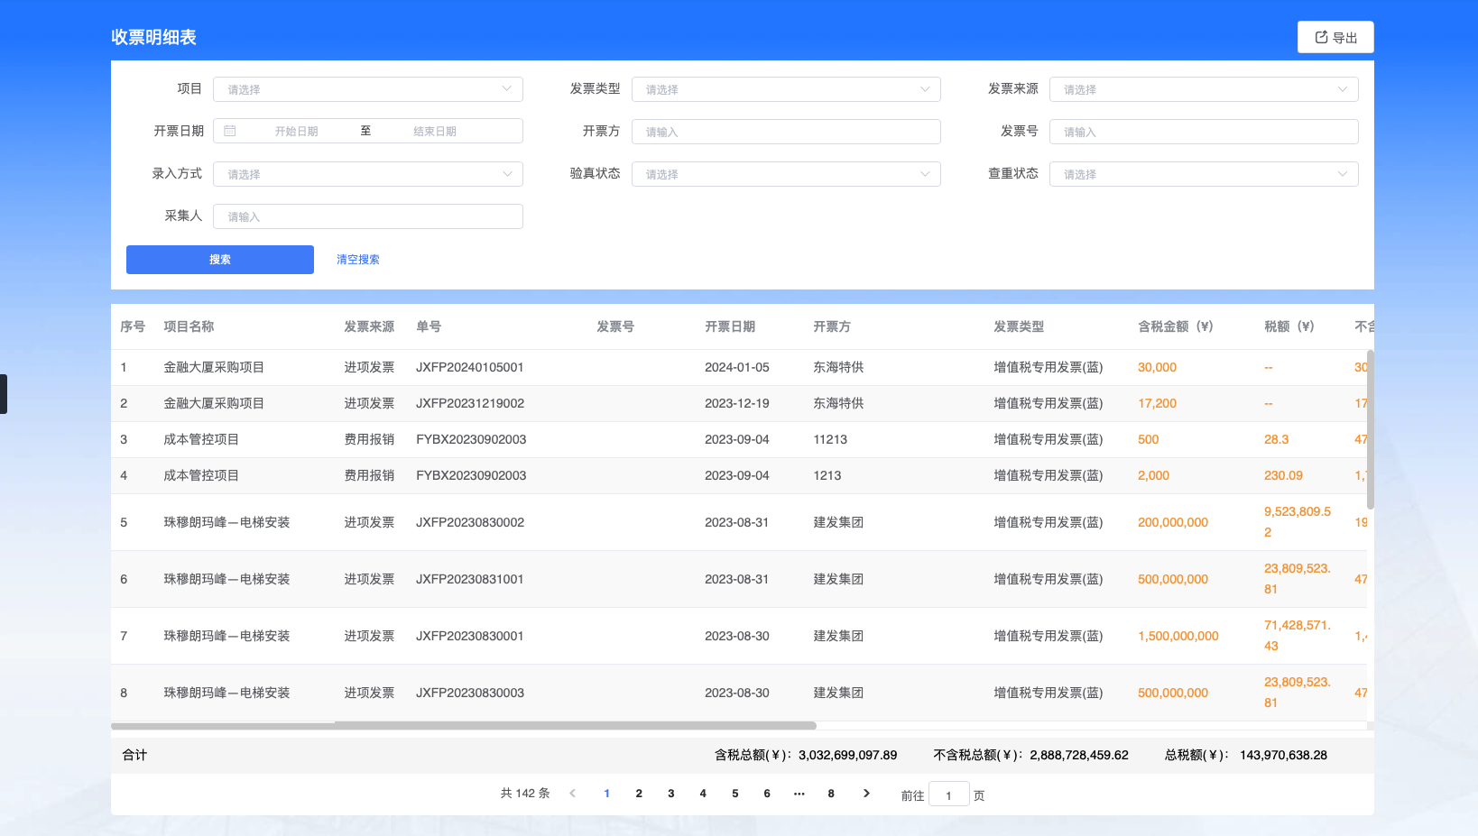Click the chevron on the 录入方式 selector
This screenshot has width=1478, height=836.
507,173
